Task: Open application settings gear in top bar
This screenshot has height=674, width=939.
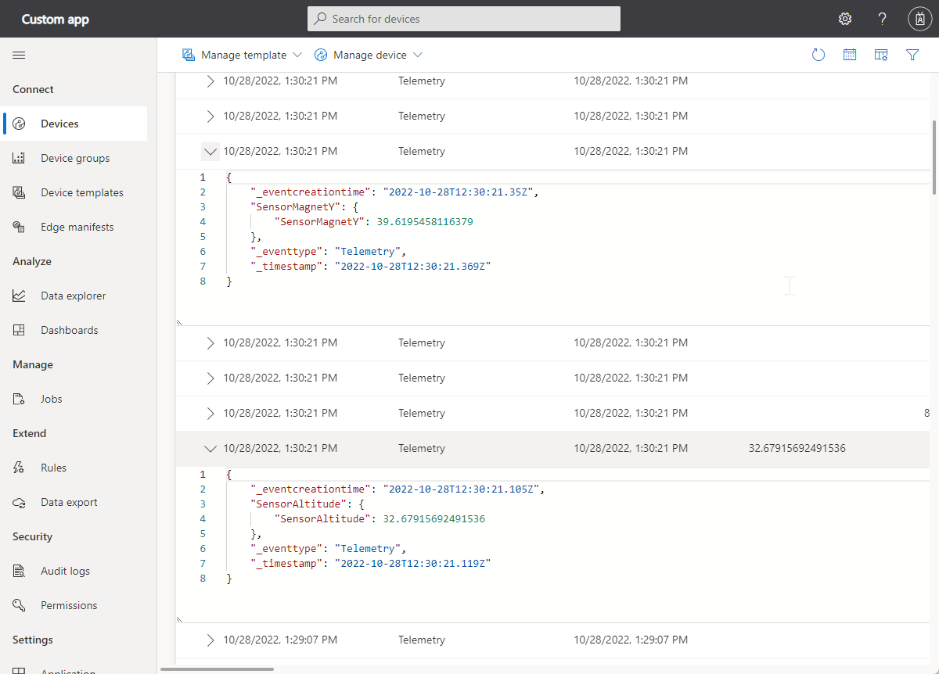Action: point(844,18)
